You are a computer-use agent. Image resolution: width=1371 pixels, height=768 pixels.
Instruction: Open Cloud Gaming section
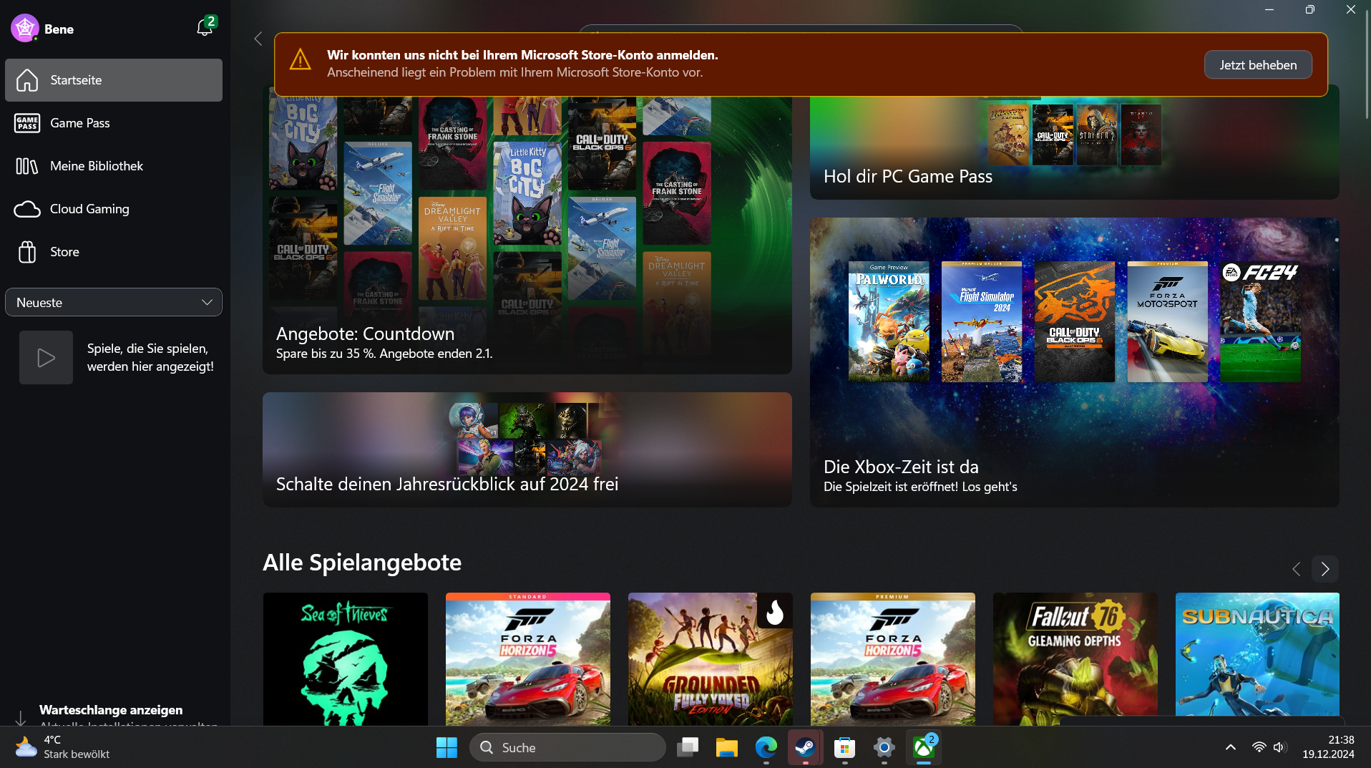[x=114, y=209]
